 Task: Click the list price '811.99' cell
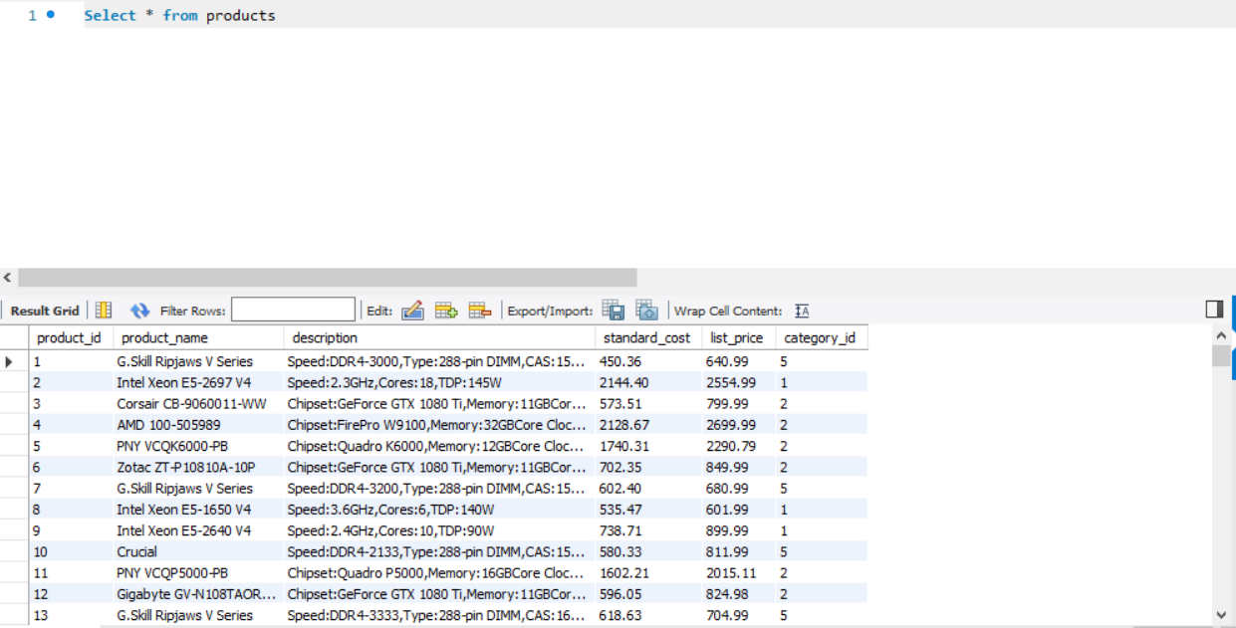[x=739, y=552]
